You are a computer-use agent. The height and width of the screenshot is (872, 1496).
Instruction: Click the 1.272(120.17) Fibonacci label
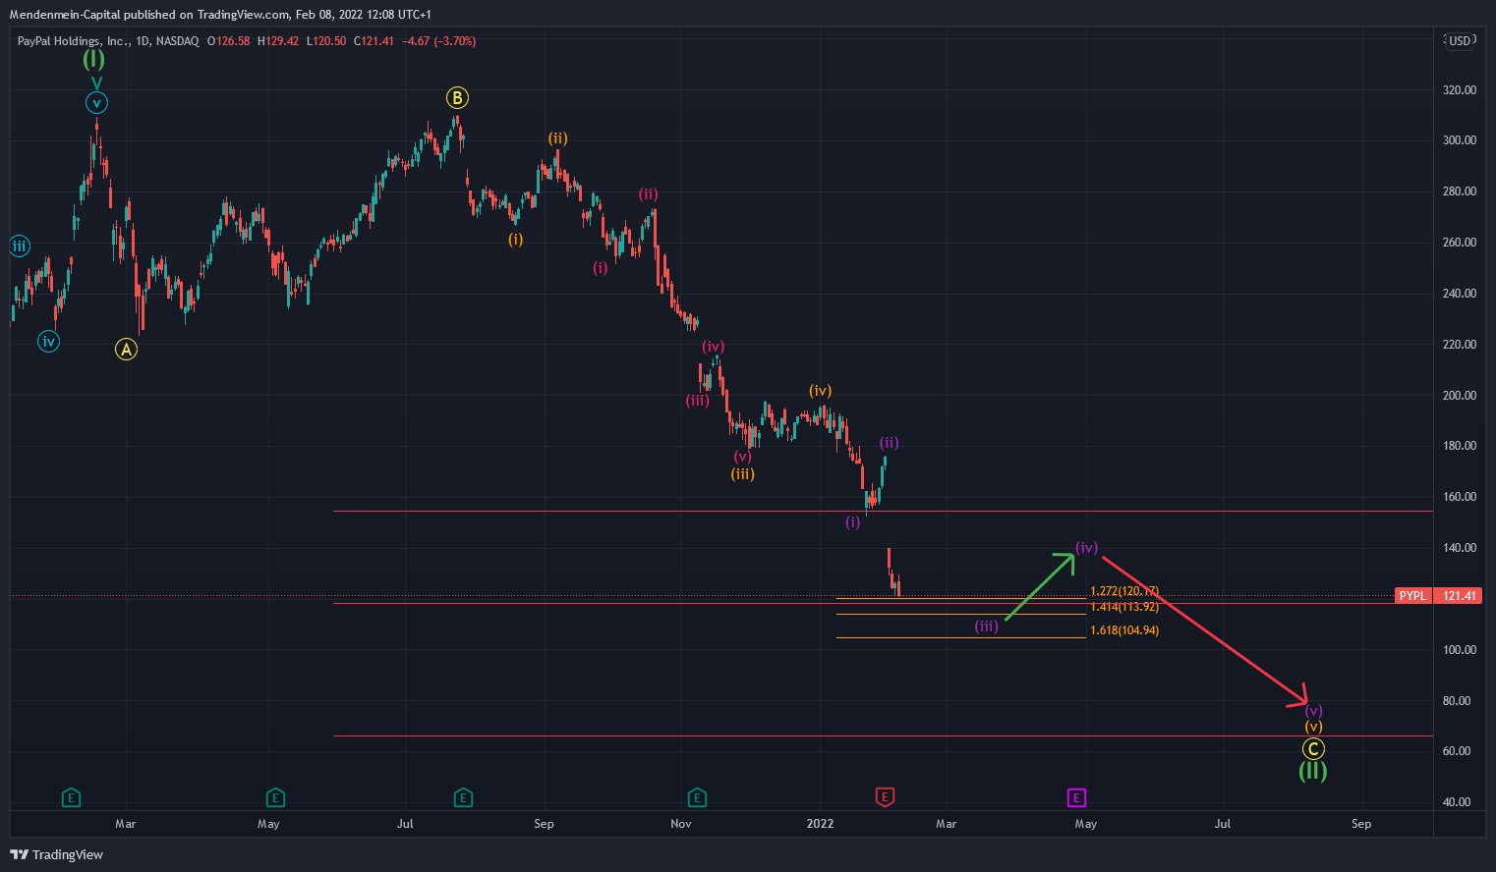(1124, 592)
